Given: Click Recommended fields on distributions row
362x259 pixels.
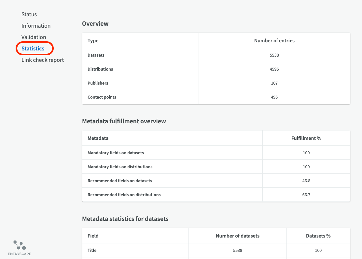Looking at the screenshot, I should [x=124, y=195].
